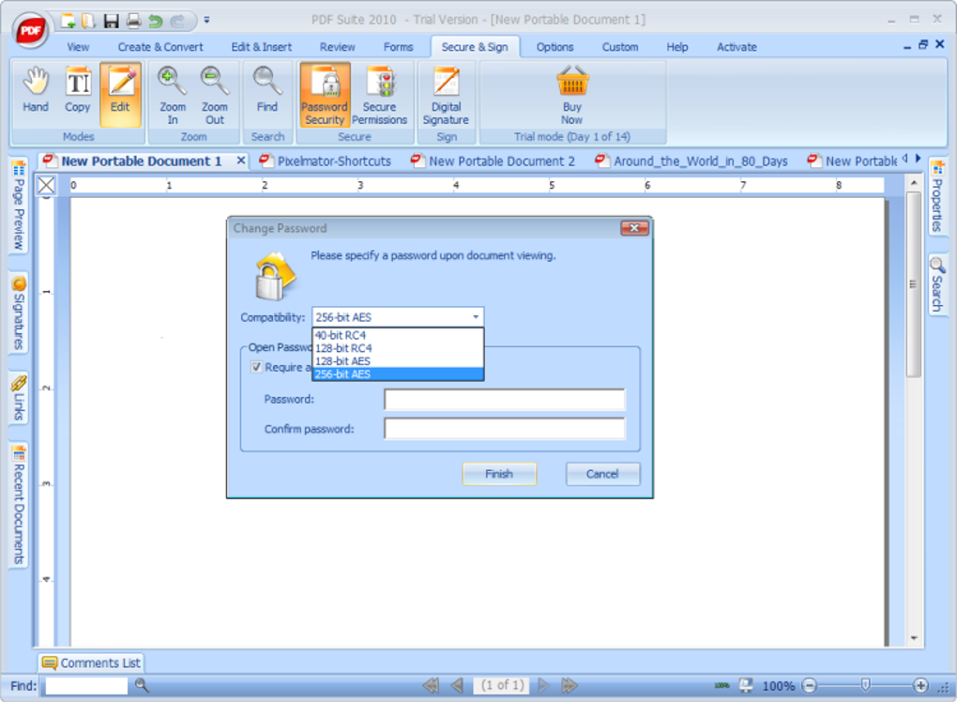
Task: Toggle the Password Security button
Action: 326,94
